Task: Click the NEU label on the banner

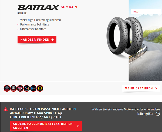Action: (136, 12)
